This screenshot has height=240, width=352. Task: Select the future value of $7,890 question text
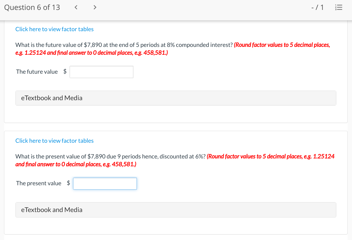pos(124,45)
